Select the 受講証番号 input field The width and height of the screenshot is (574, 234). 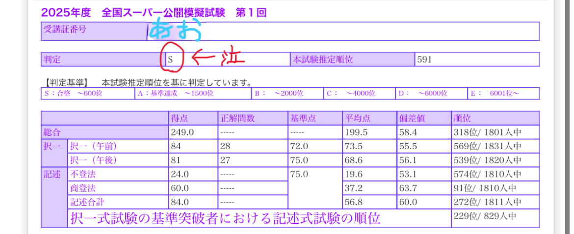(342, 31)
